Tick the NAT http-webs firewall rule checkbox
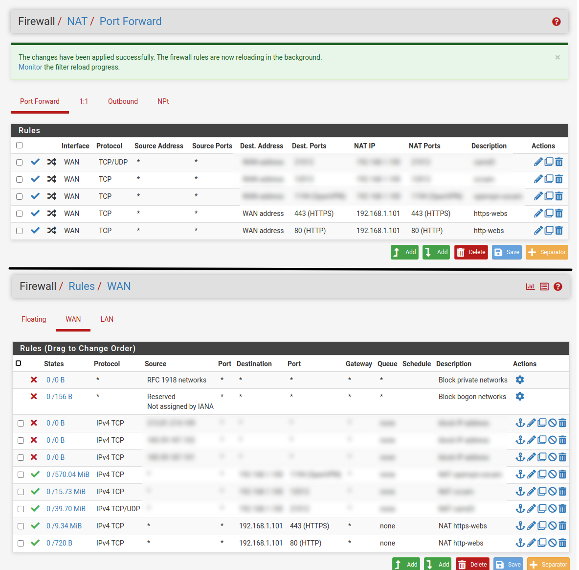 21,543
